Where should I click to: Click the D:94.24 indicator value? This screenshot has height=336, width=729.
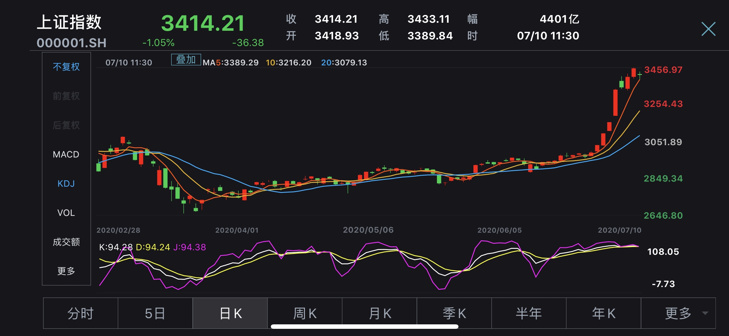pos(153,247)
